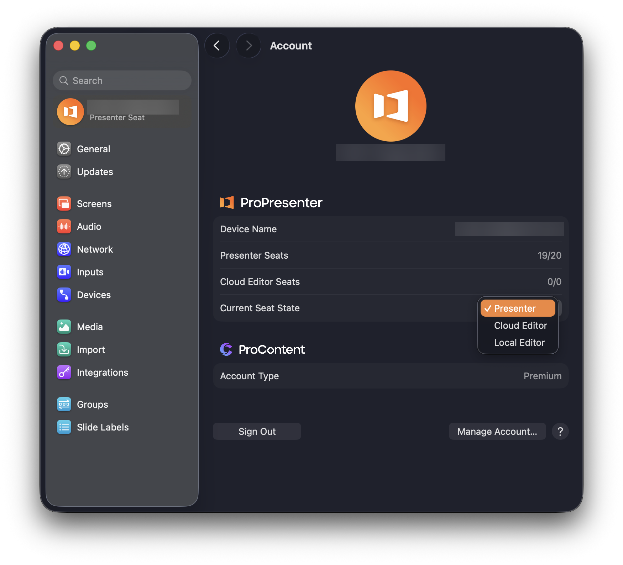Click the Account page title

point(291,46)
